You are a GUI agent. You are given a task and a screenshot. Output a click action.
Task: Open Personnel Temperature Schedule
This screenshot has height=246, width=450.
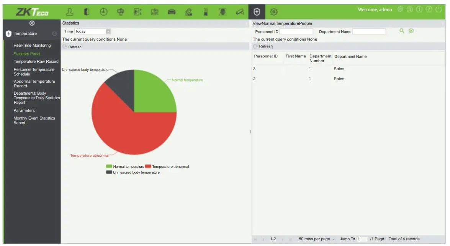tap(34, 72)
